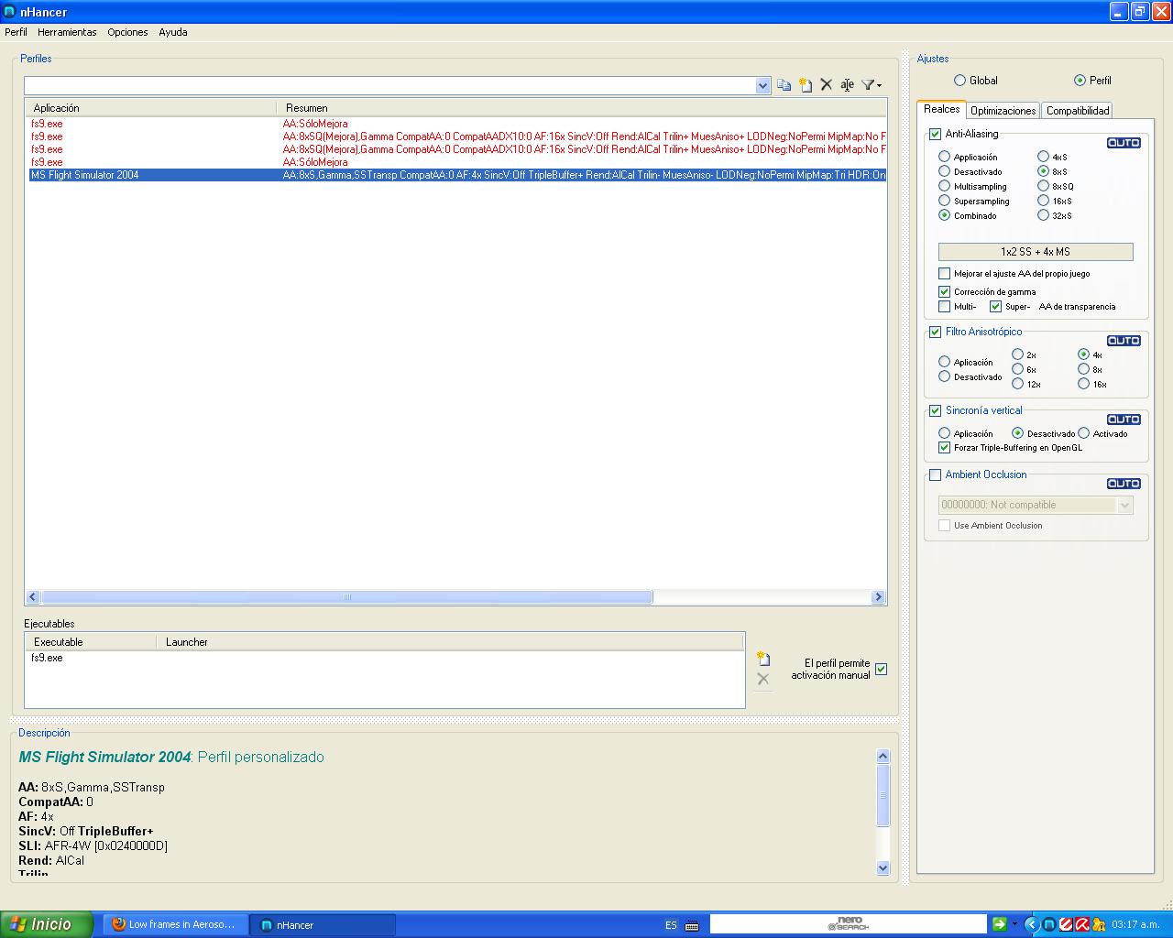Screen dimensions: 1173x938
Task: Open the Nero search options dropdown arrow
Action: (x=1014, y=924)
